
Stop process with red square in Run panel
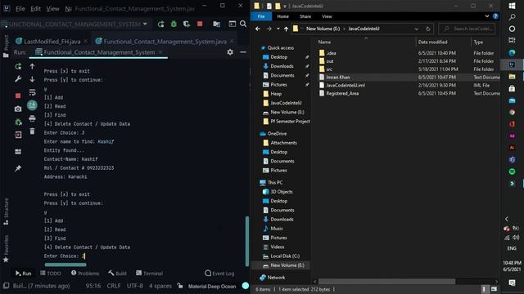pyautogui.click(x=18, y=96)
